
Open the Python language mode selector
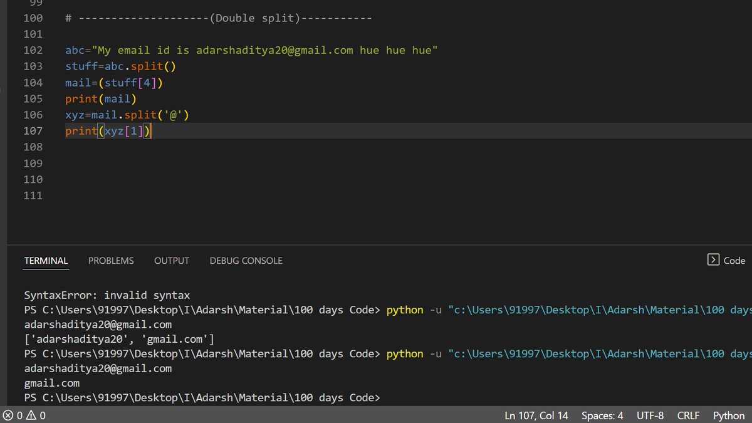click(729, 415)
